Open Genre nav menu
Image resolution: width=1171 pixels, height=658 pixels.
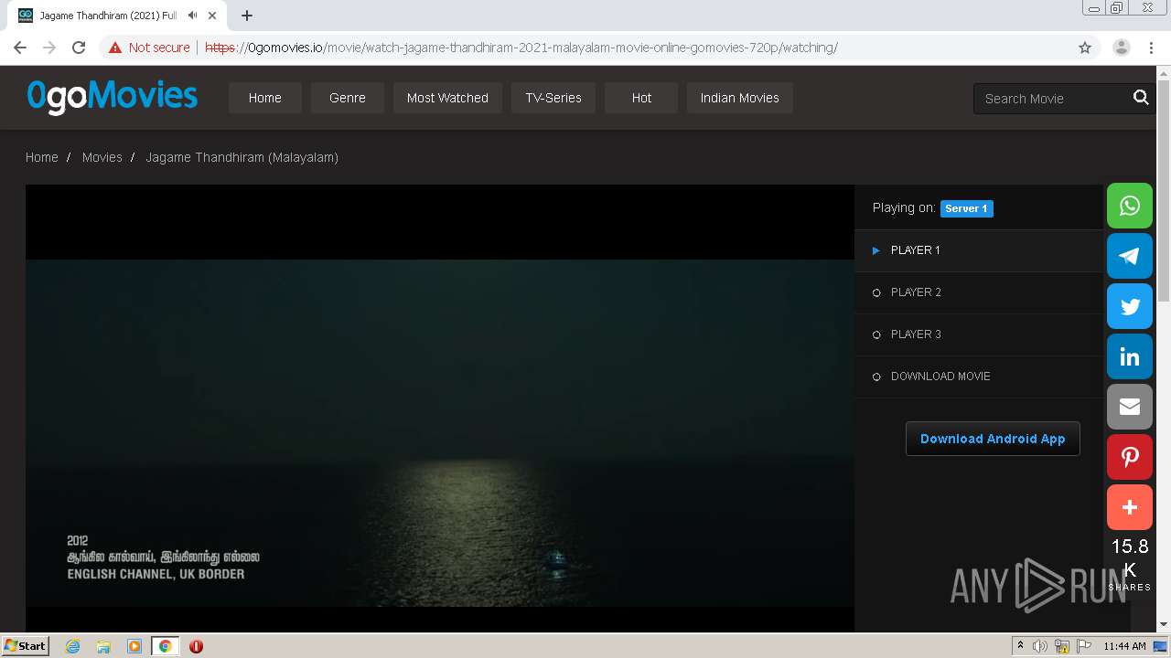pos(348,98)
